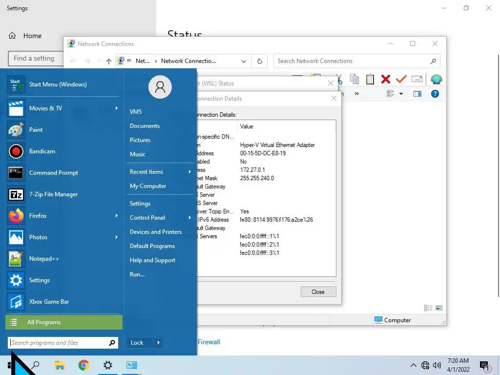
Task: Select the 00-15-5D-DC-E8-19 physical address value
Action: [263, 153]
